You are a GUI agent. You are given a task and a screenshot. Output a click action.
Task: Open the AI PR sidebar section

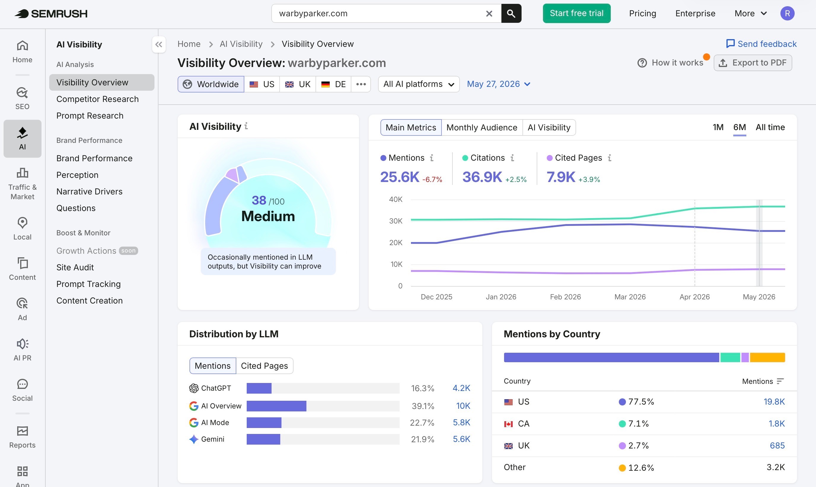(22, 350)
